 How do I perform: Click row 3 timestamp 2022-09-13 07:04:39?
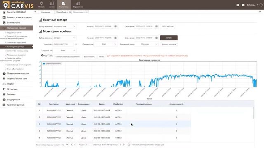[x=102, y=124]
